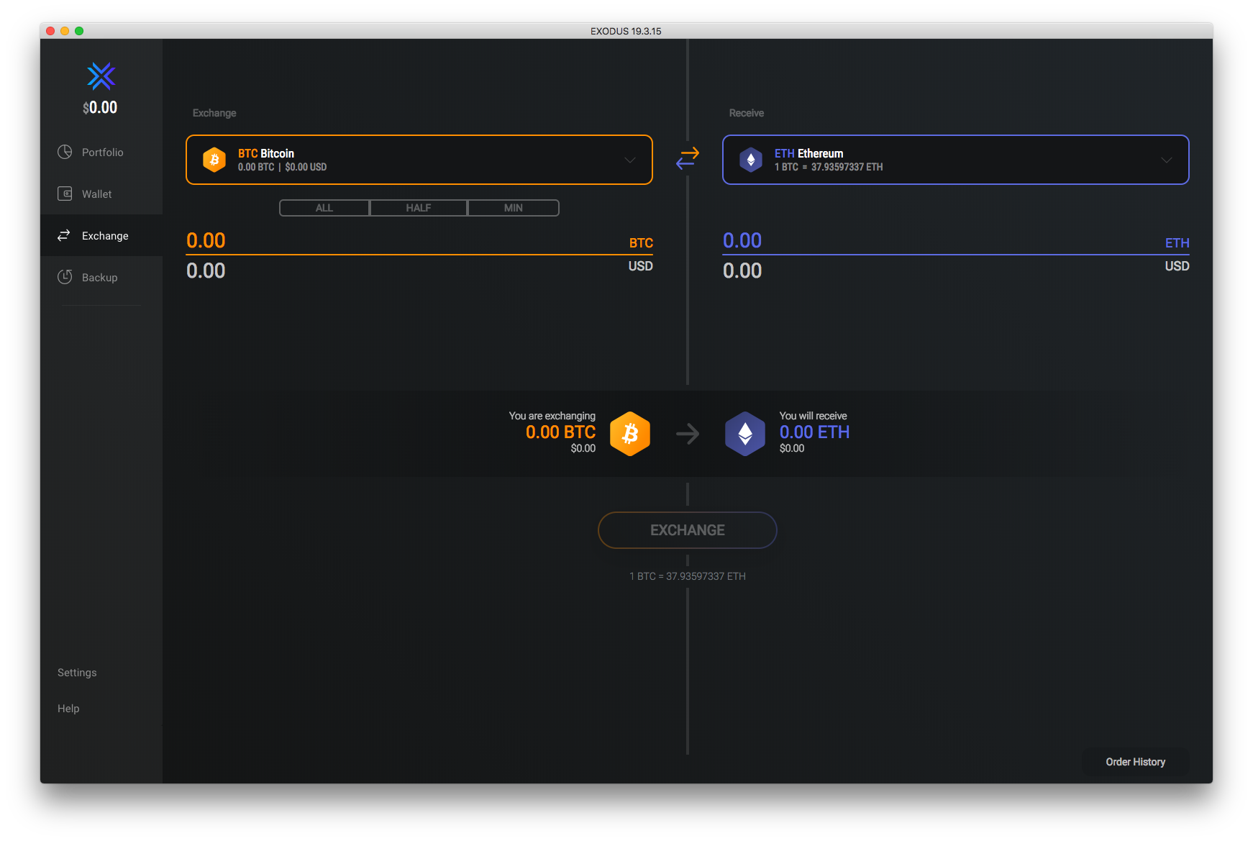Viewport: 1253px width, 841px height.
Task: Click the Wallet sidebar icon
Action: [65, 194]
